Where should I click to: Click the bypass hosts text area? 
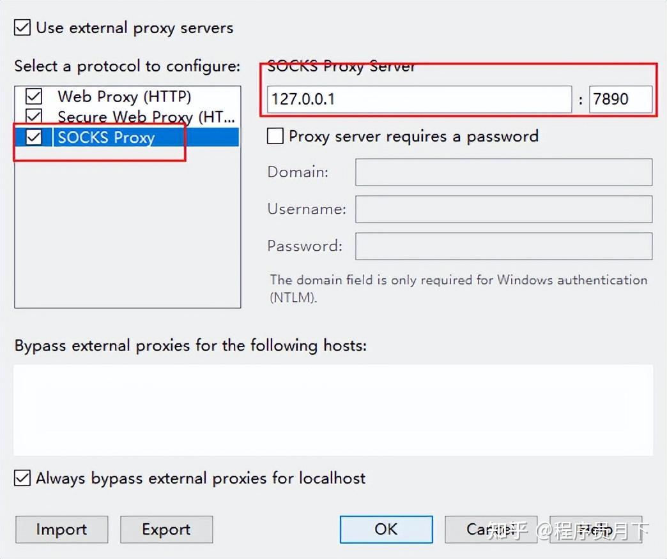click(x=333, y=409)
